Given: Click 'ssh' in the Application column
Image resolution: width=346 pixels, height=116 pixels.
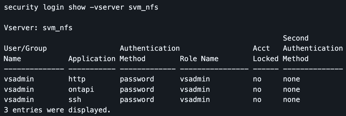Looking at the screenshot, I should pyautogui.click(x=75, y=100).
